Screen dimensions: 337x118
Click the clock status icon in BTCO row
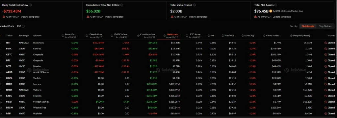click(x=325, y=84)
